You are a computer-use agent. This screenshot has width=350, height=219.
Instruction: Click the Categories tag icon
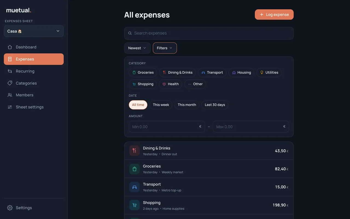click(10, 83)
